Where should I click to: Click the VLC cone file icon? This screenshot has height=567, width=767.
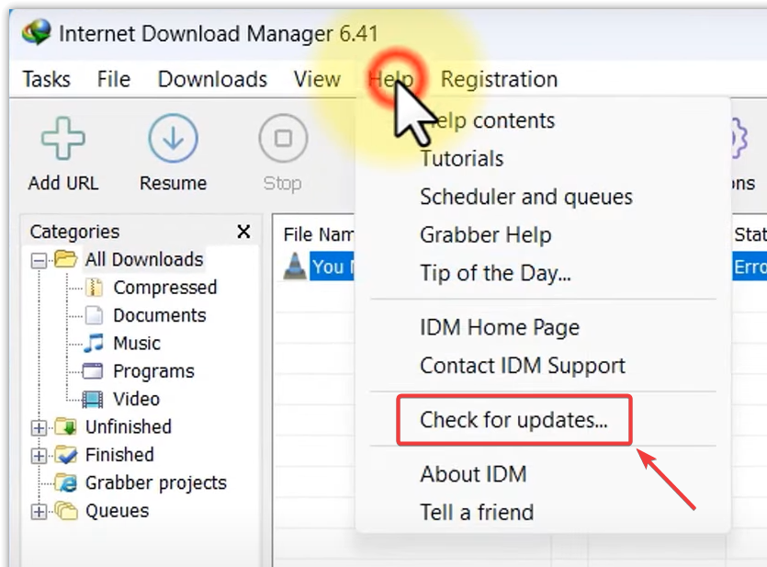coord(295,266)
